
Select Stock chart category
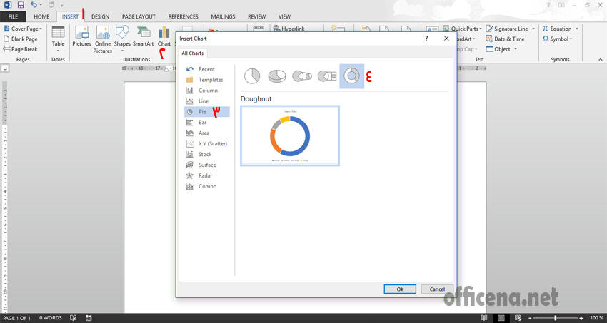click(206, 154)
